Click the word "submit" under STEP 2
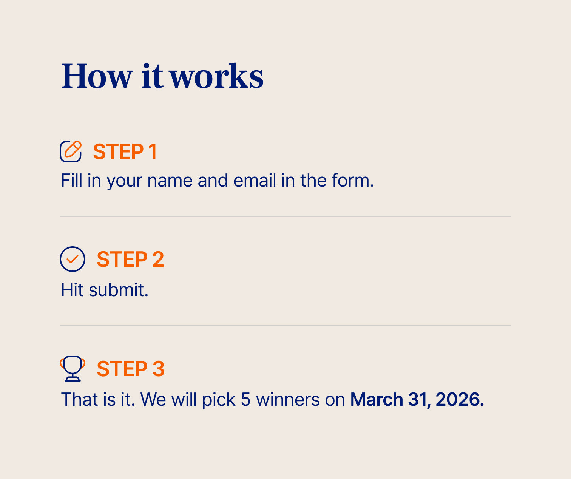The width and height of the screenshot is (571, 479). pos(117,290)
